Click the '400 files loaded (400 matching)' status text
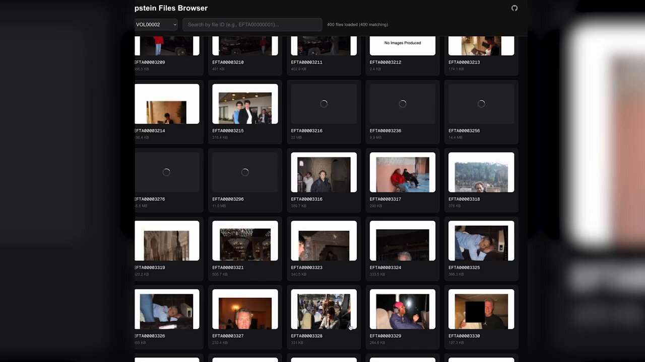Image resolution: width=645 pixels, height=362 pixels. pyautogui.click(x=357, y=25)
